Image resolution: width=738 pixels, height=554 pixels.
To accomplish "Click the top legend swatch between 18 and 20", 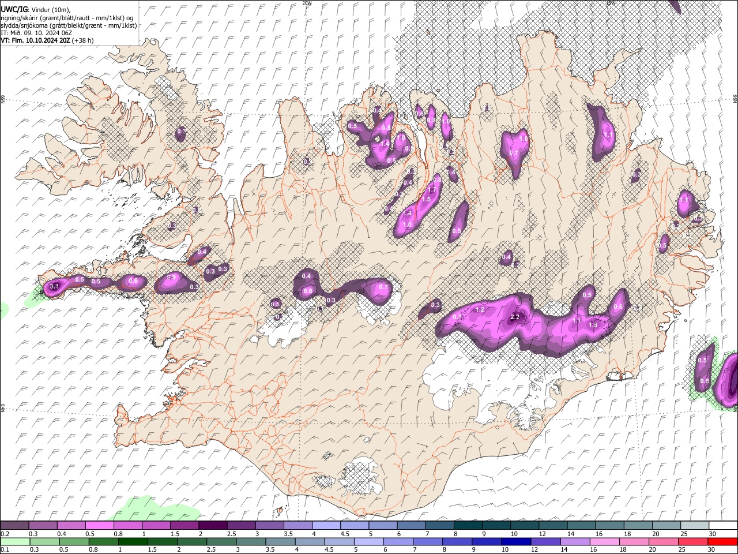I will click(x=638, y=526).
